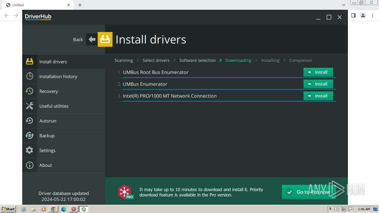Open a new browser tab
The image size is (379, 213).
coord(80,5)
